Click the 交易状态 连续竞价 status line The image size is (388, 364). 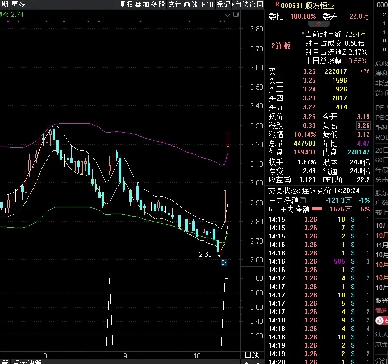click(314, 191)
